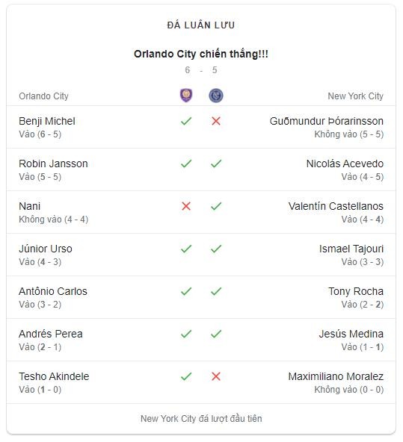Click Tesho Akindele's green checkmark icon
The height and width of the screenshot is (442, 403).
pyautogui.click(x=186, y=376)
